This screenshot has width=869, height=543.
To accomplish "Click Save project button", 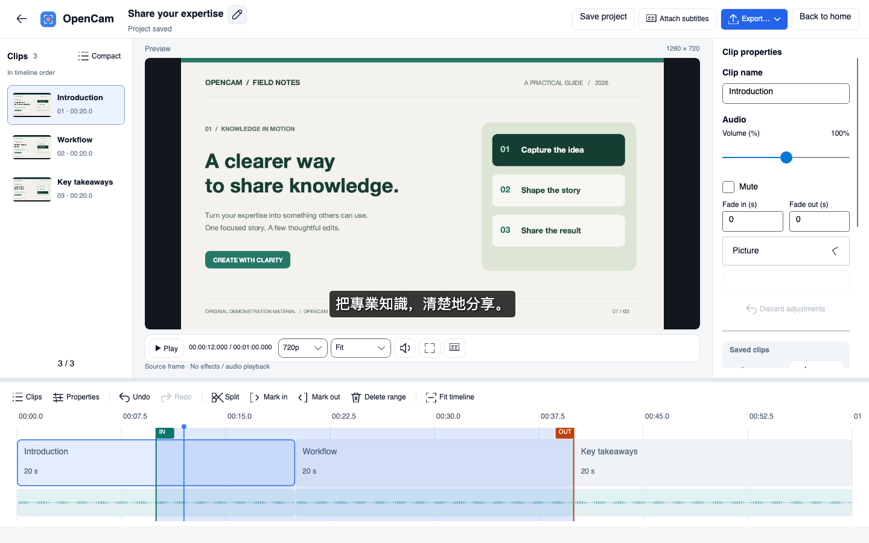I will point(603,19).
